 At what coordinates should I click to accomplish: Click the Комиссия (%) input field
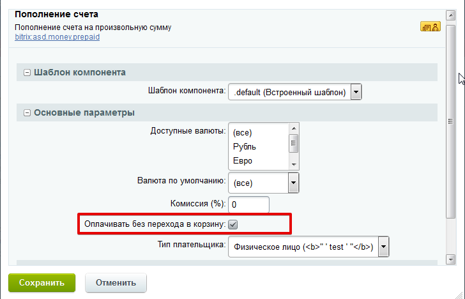click(x=248, y=204)
